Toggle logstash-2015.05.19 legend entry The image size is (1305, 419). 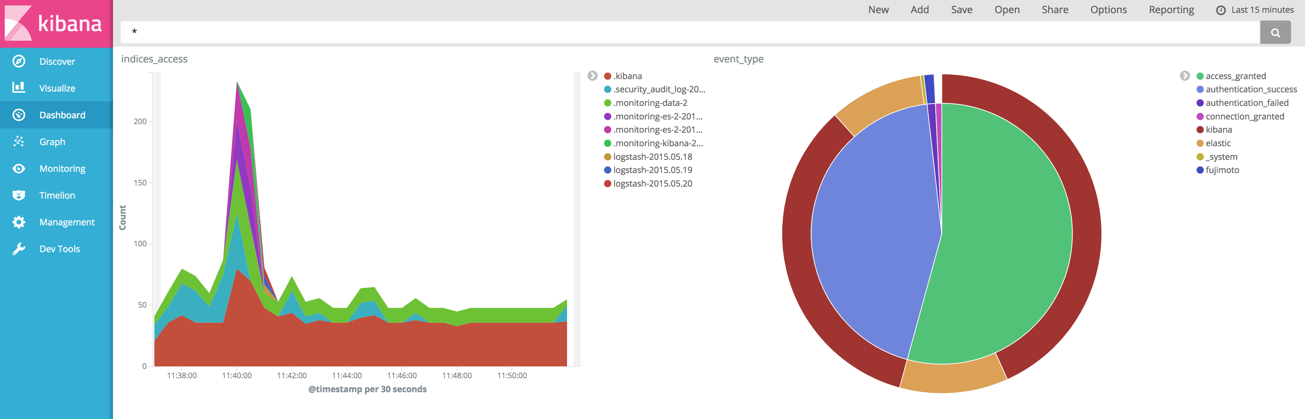648,170
